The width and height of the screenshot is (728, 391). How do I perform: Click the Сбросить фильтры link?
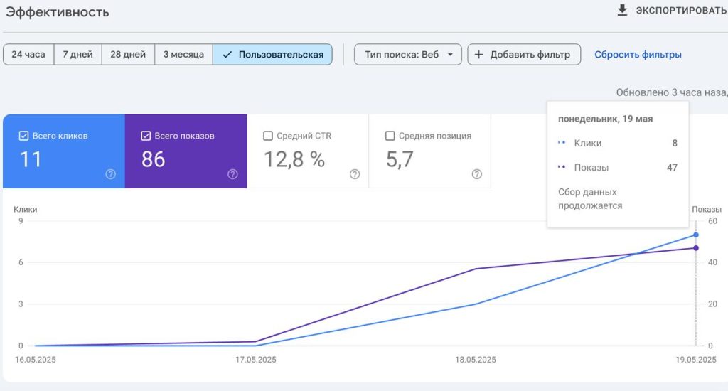click(x=638, y=55)
